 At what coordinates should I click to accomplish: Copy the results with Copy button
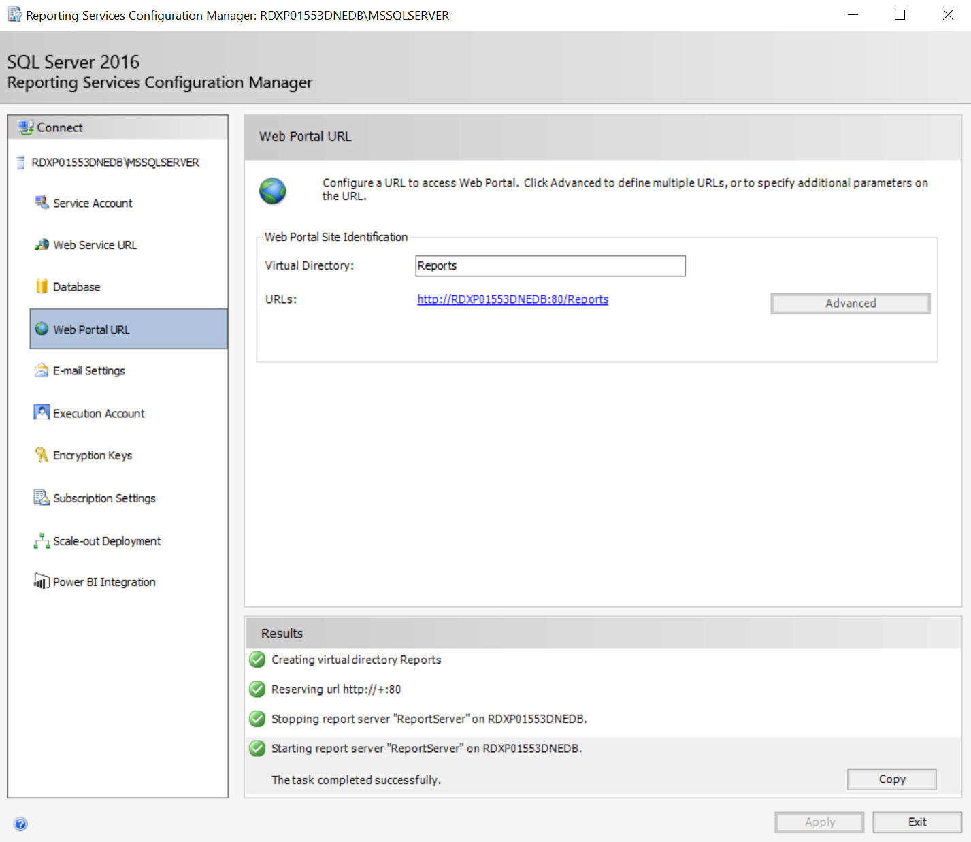(892, 779)
